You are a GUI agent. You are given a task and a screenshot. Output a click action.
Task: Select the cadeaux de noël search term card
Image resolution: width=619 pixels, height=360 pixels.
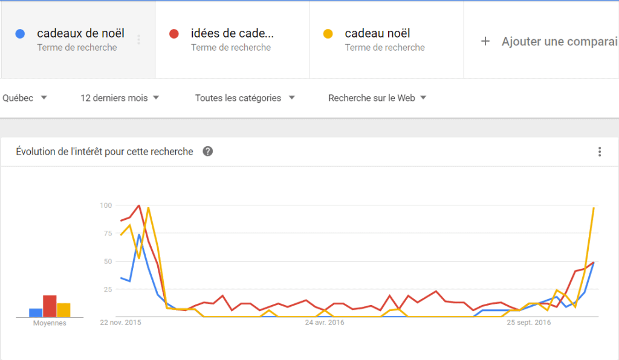(79, 39)
